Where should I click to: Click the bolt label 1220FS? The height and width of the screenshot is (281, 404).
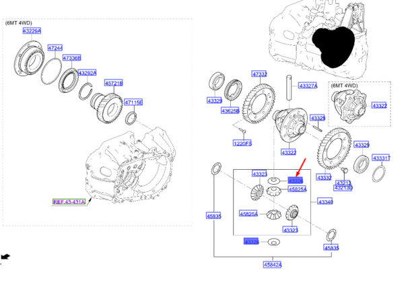coord(242,143)
